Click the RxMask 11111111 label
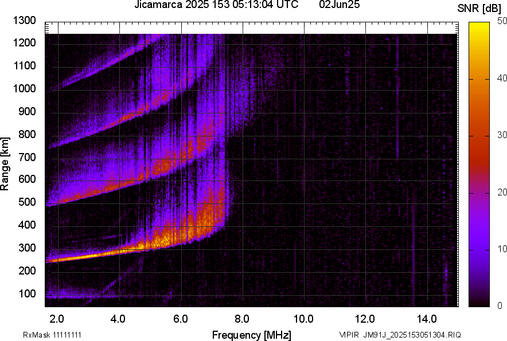This screenshot has height=341, width=507. coord(52,335)
